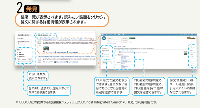This screenshot has height=108, width=200.
Task: Check the 学術誌 (査読) checkbox
Action: pos(18,56)
